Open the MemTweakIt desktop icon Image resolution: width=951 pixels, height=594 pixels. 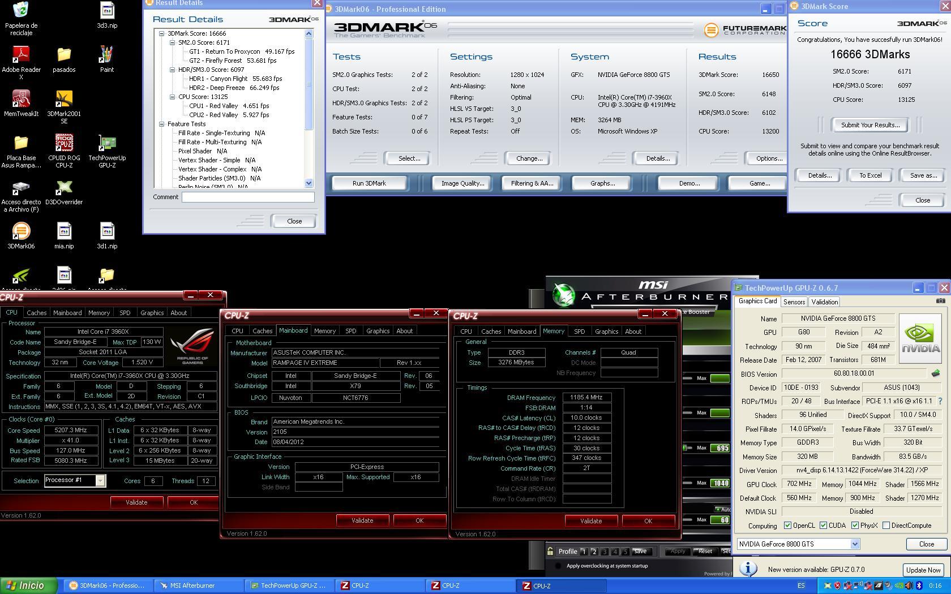(x=21, y=104)
